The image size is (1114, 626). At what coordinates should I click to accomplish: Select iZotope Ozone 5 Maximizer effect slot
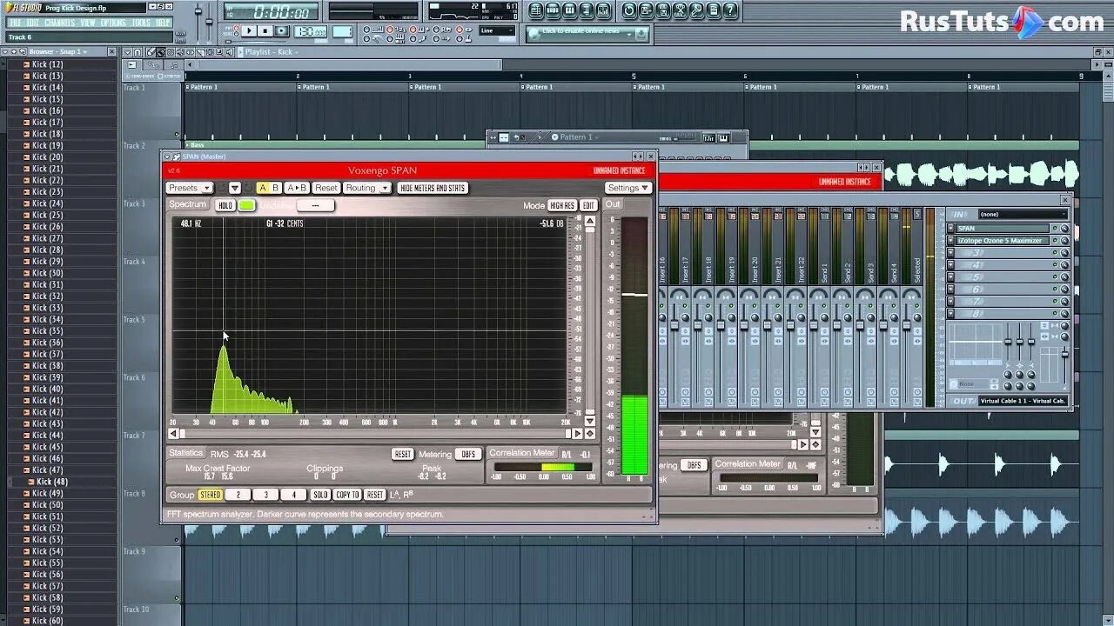click(x=1003, y=240)
